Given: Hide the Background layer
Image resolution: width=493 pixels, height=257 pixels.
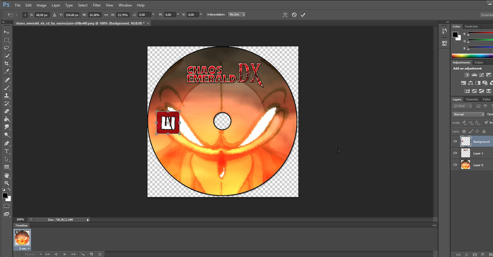Looking at the screenshot, I should (x=455, y=141).
